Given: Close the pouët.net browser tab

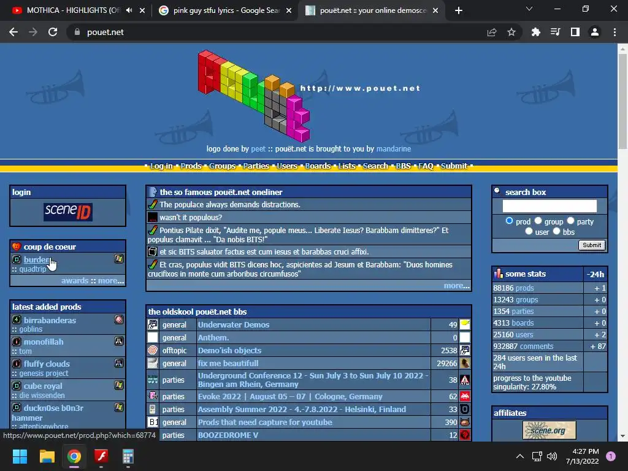Looking at the screenshot, I should 436,10.
